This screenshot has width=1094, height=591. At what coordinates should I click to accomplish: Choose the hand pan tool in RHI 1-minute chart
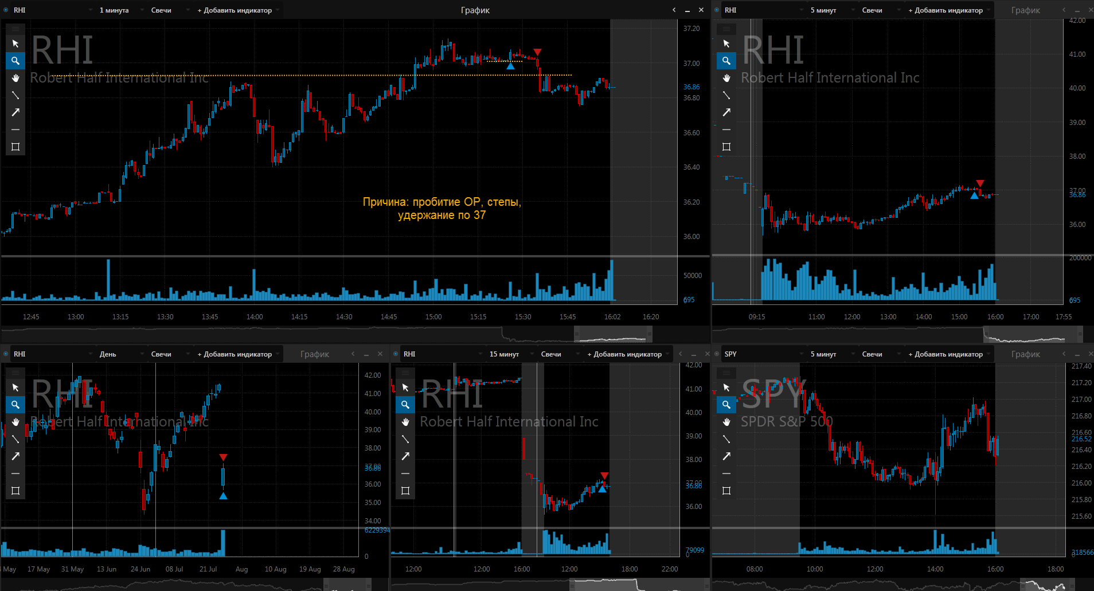pos(15,78)
